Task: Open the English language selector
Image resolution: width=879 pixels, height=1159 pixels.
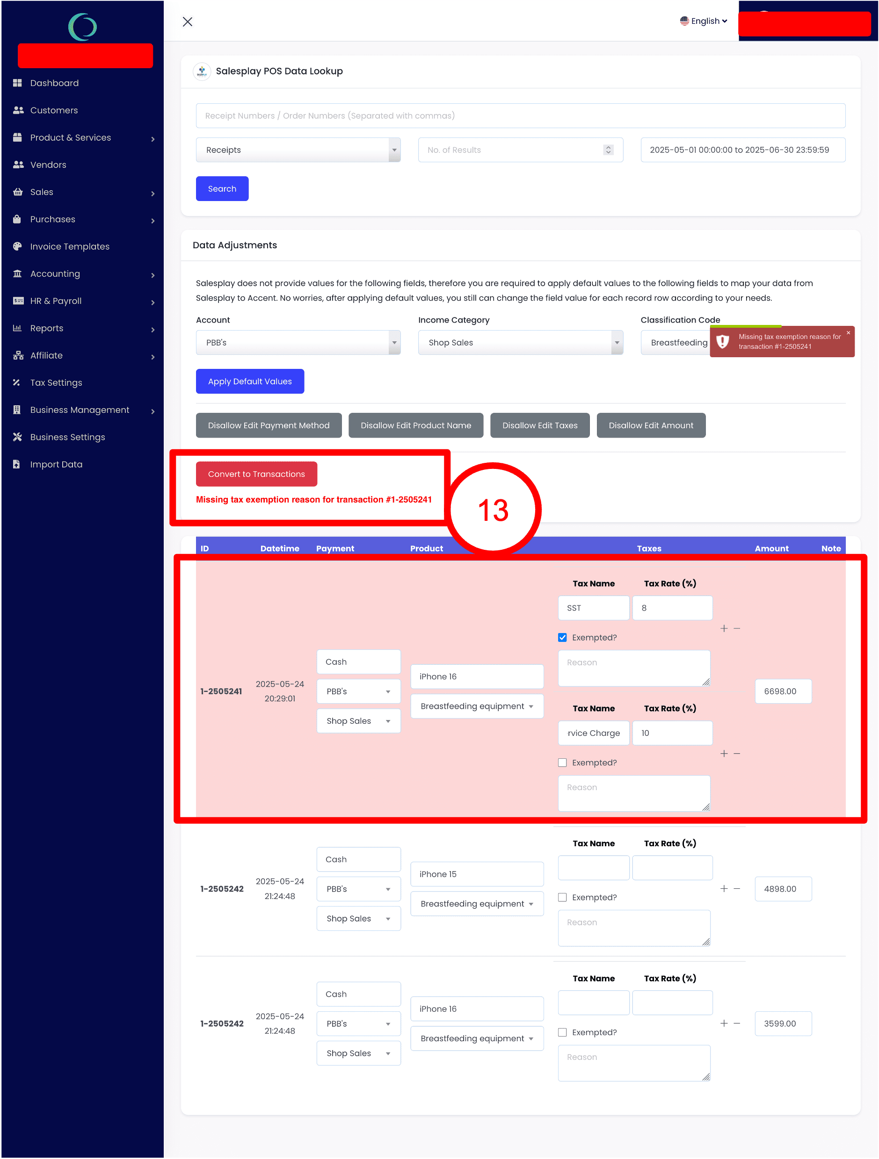Action: (x=704, y=21)
